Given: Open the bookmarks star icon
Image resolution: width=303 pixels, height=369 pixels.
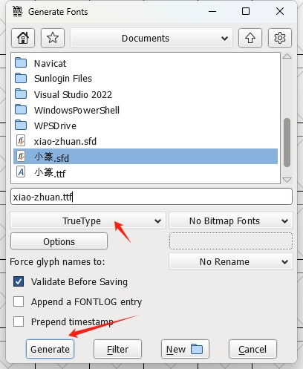Looking at the screenshot, I should click(53, 38).
